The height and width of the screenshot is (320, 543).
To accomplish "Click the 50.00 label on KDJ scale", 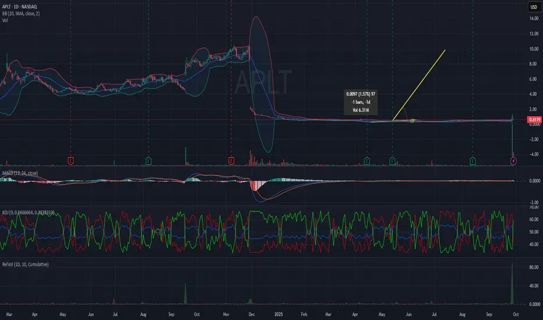I will [x=534, y=232].
